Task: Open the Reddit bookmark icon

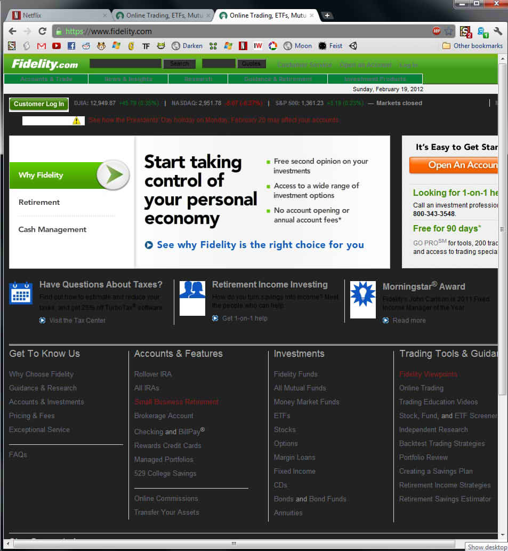Action: coord(86,46)
